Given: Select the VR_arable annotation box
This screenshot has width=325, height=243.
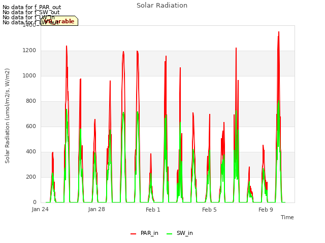Looking at the screenshot, I should [x=59, y=21].
